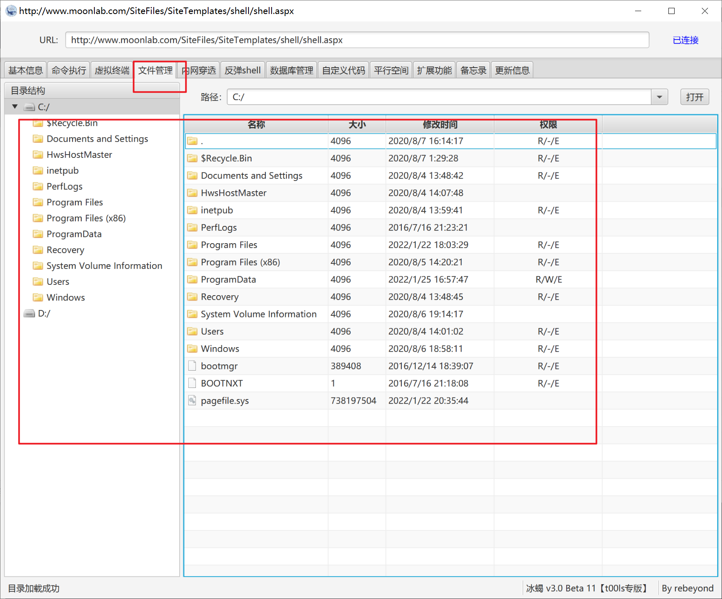Viewport: 722px width, 599px height.
Task: Open the 自定义代码 tab
Action: (x=344, y=70)
